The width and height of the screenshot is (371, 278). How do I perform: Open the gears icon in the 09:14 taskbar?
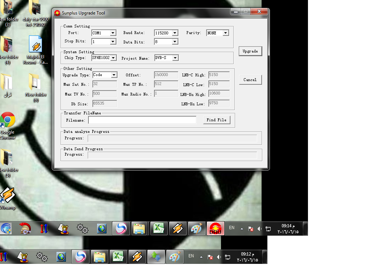[82, 229]
